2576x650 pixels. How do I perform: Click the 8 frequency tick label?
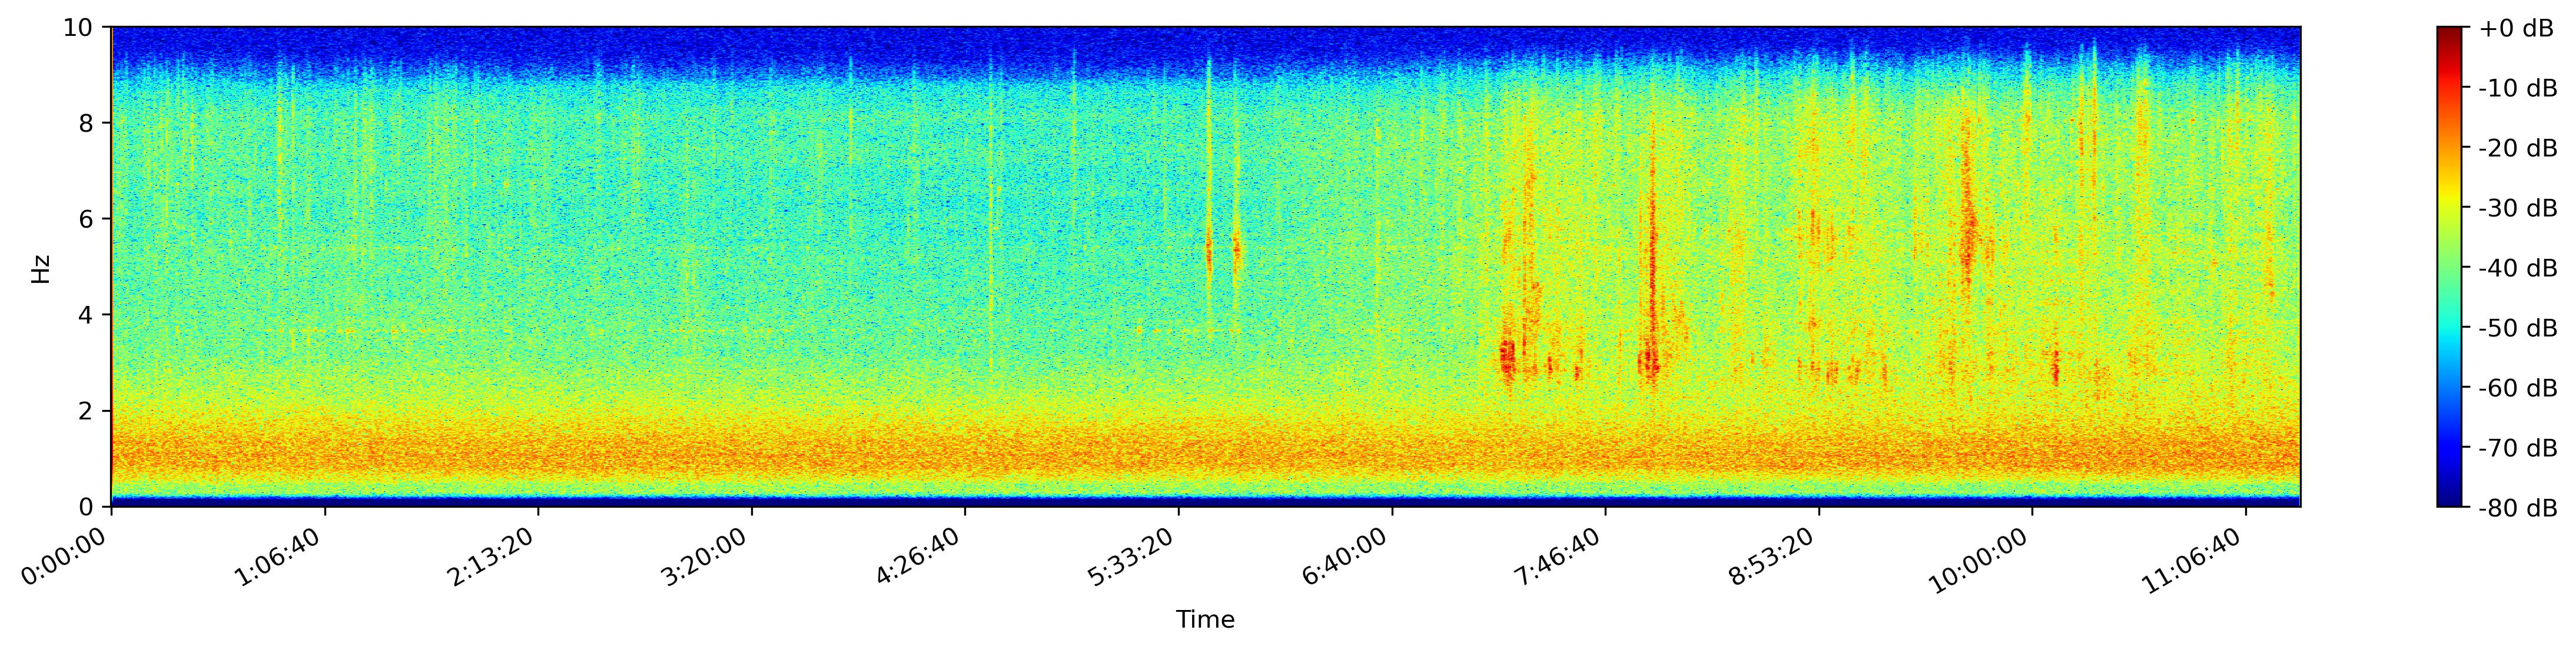86,124
